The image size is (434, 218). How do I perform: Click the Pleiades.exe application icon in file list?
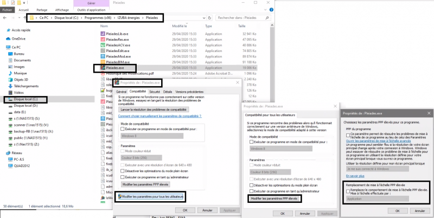103,68
